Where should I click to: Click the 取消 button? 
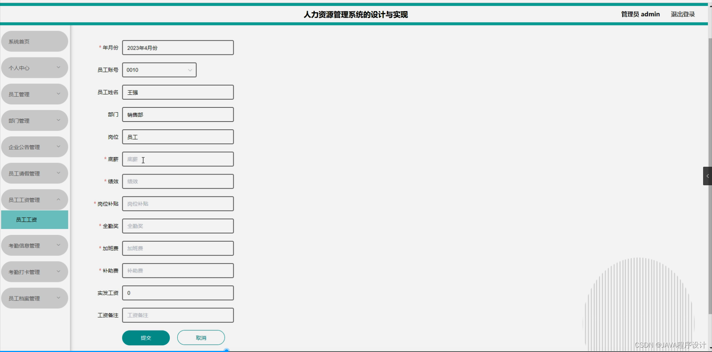[x=201, y=338]
